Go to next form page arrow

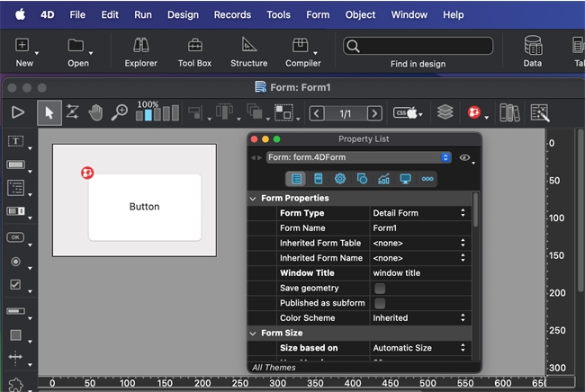click(374, 113)
